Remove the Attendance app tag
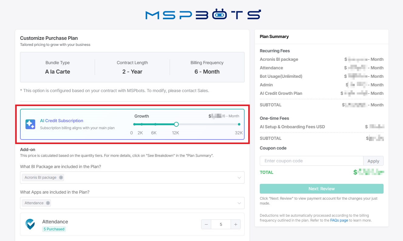 pyautogui.click(x=48, y=203)
